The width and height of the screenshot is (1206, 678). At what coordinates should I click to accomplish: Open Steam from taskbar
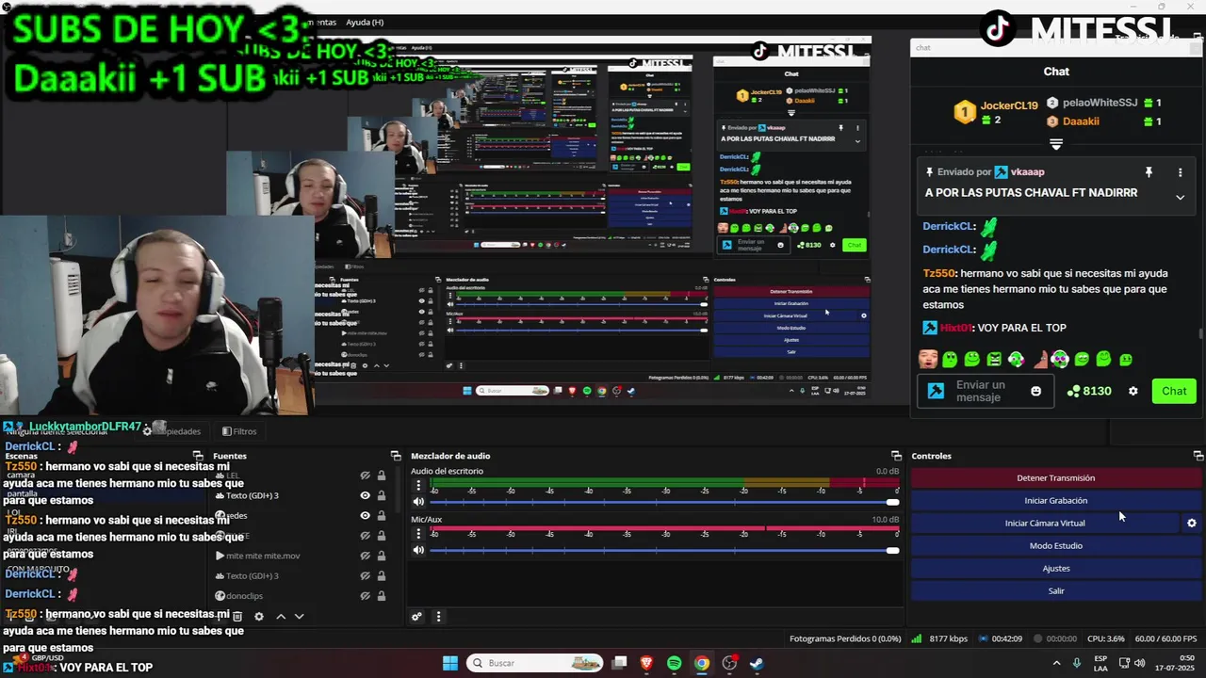(757, 663)
